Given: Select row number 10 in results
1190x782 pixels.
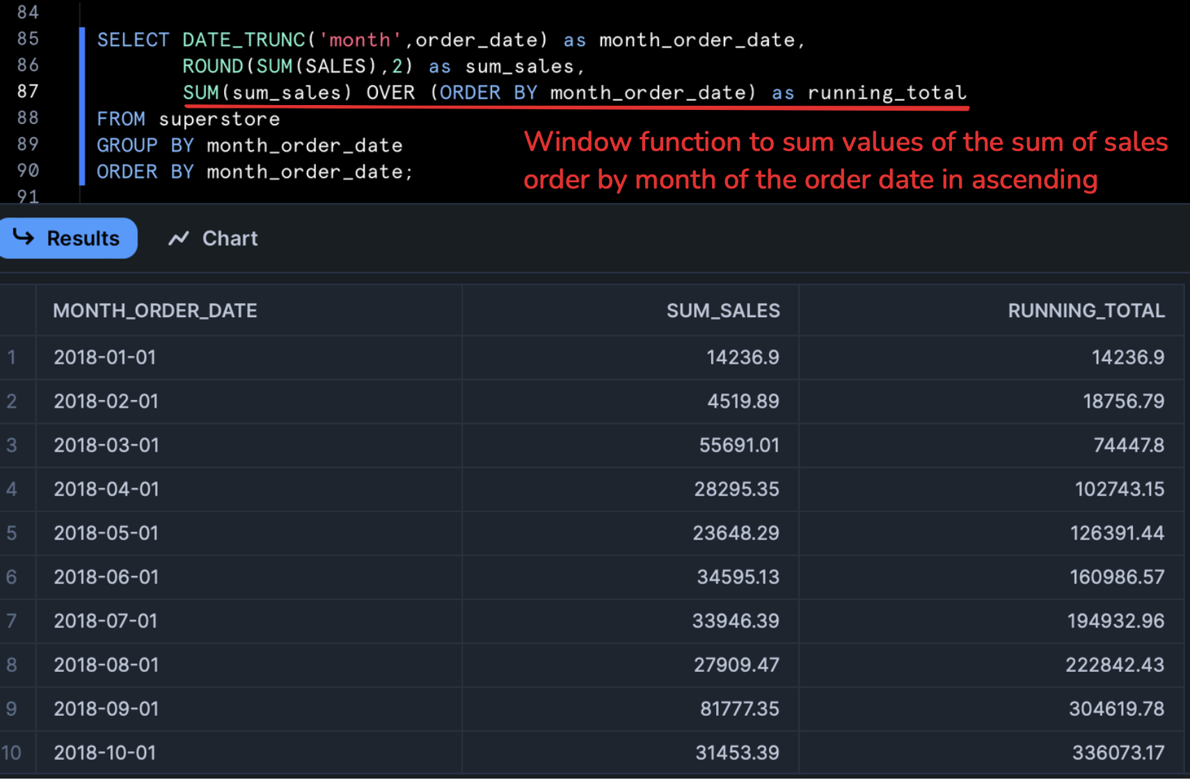Looking at the screenshot, I should 12,753.
